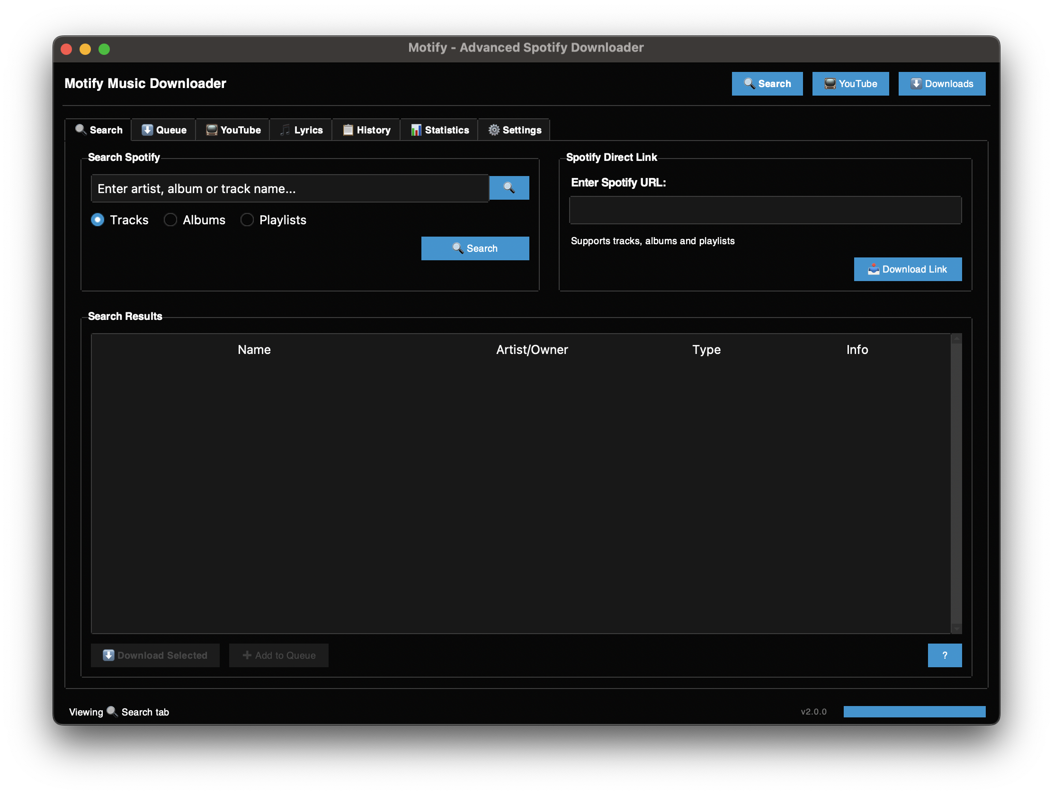The width and height of the screenshot is (1053, 795).
Task: Switch to the Lyrics tab
Action: click(x=301, y=130)
